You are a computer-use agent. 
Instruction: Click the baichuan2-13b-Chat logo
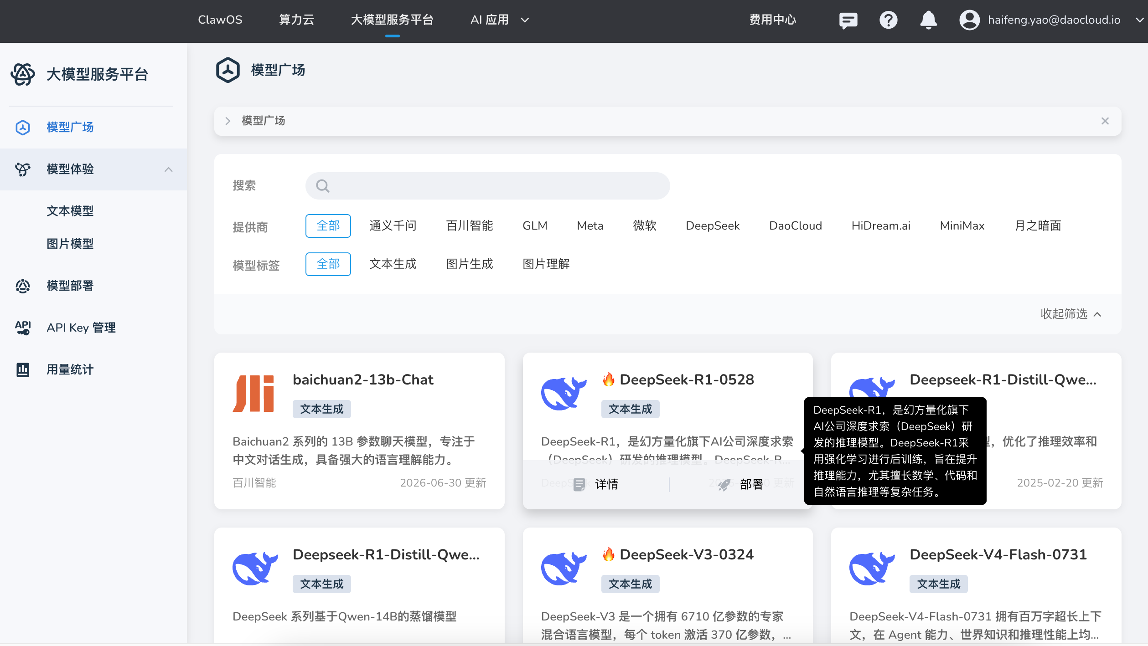click(253, 394)
